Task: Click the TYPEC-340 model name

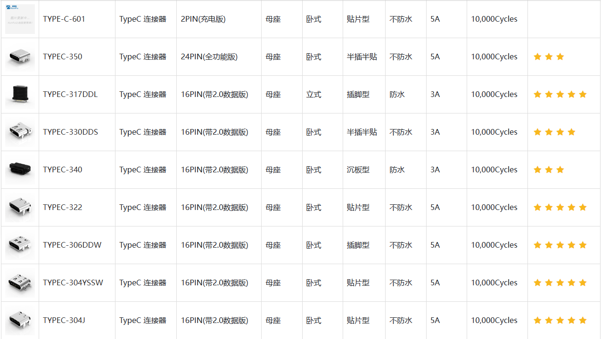Action: click(62, 170)
